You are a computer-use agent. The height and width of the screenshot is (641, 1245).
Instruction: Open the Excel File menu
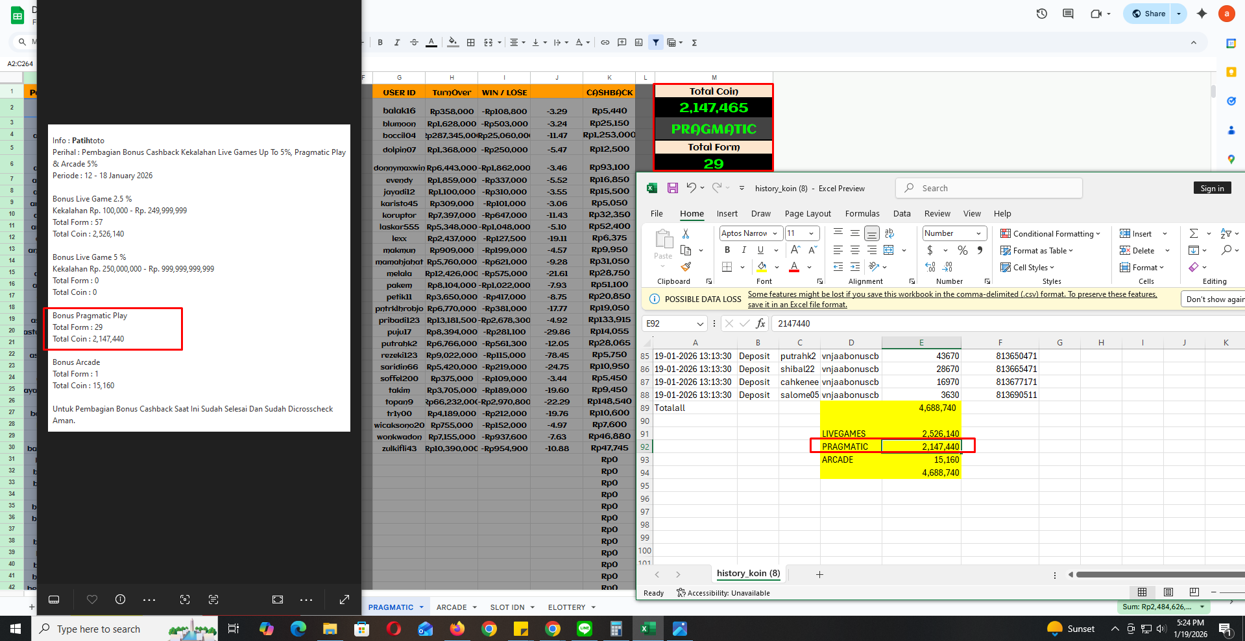[x=657, y=213]
